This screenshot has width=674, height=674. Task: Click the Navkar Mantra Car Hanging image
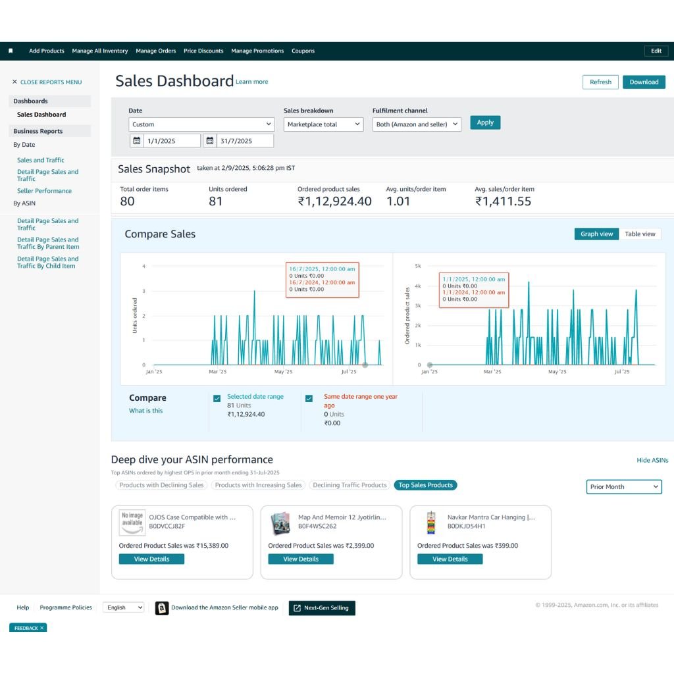(x=431, y=522)
